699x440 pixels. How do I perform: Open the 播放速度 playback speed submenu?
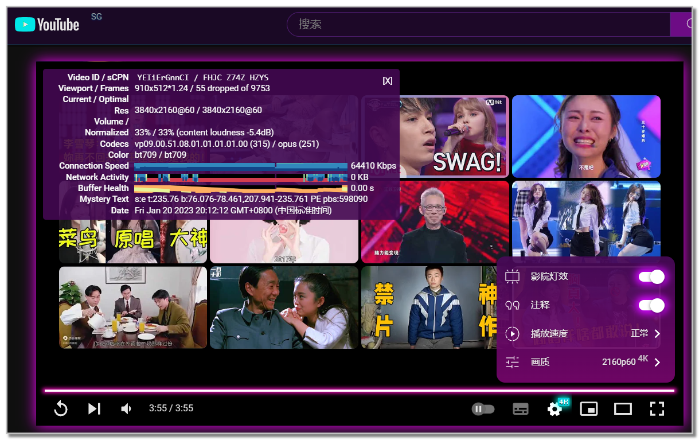585,333
